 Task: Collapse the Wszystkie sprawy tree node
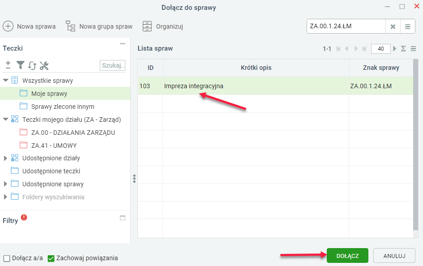5,81
